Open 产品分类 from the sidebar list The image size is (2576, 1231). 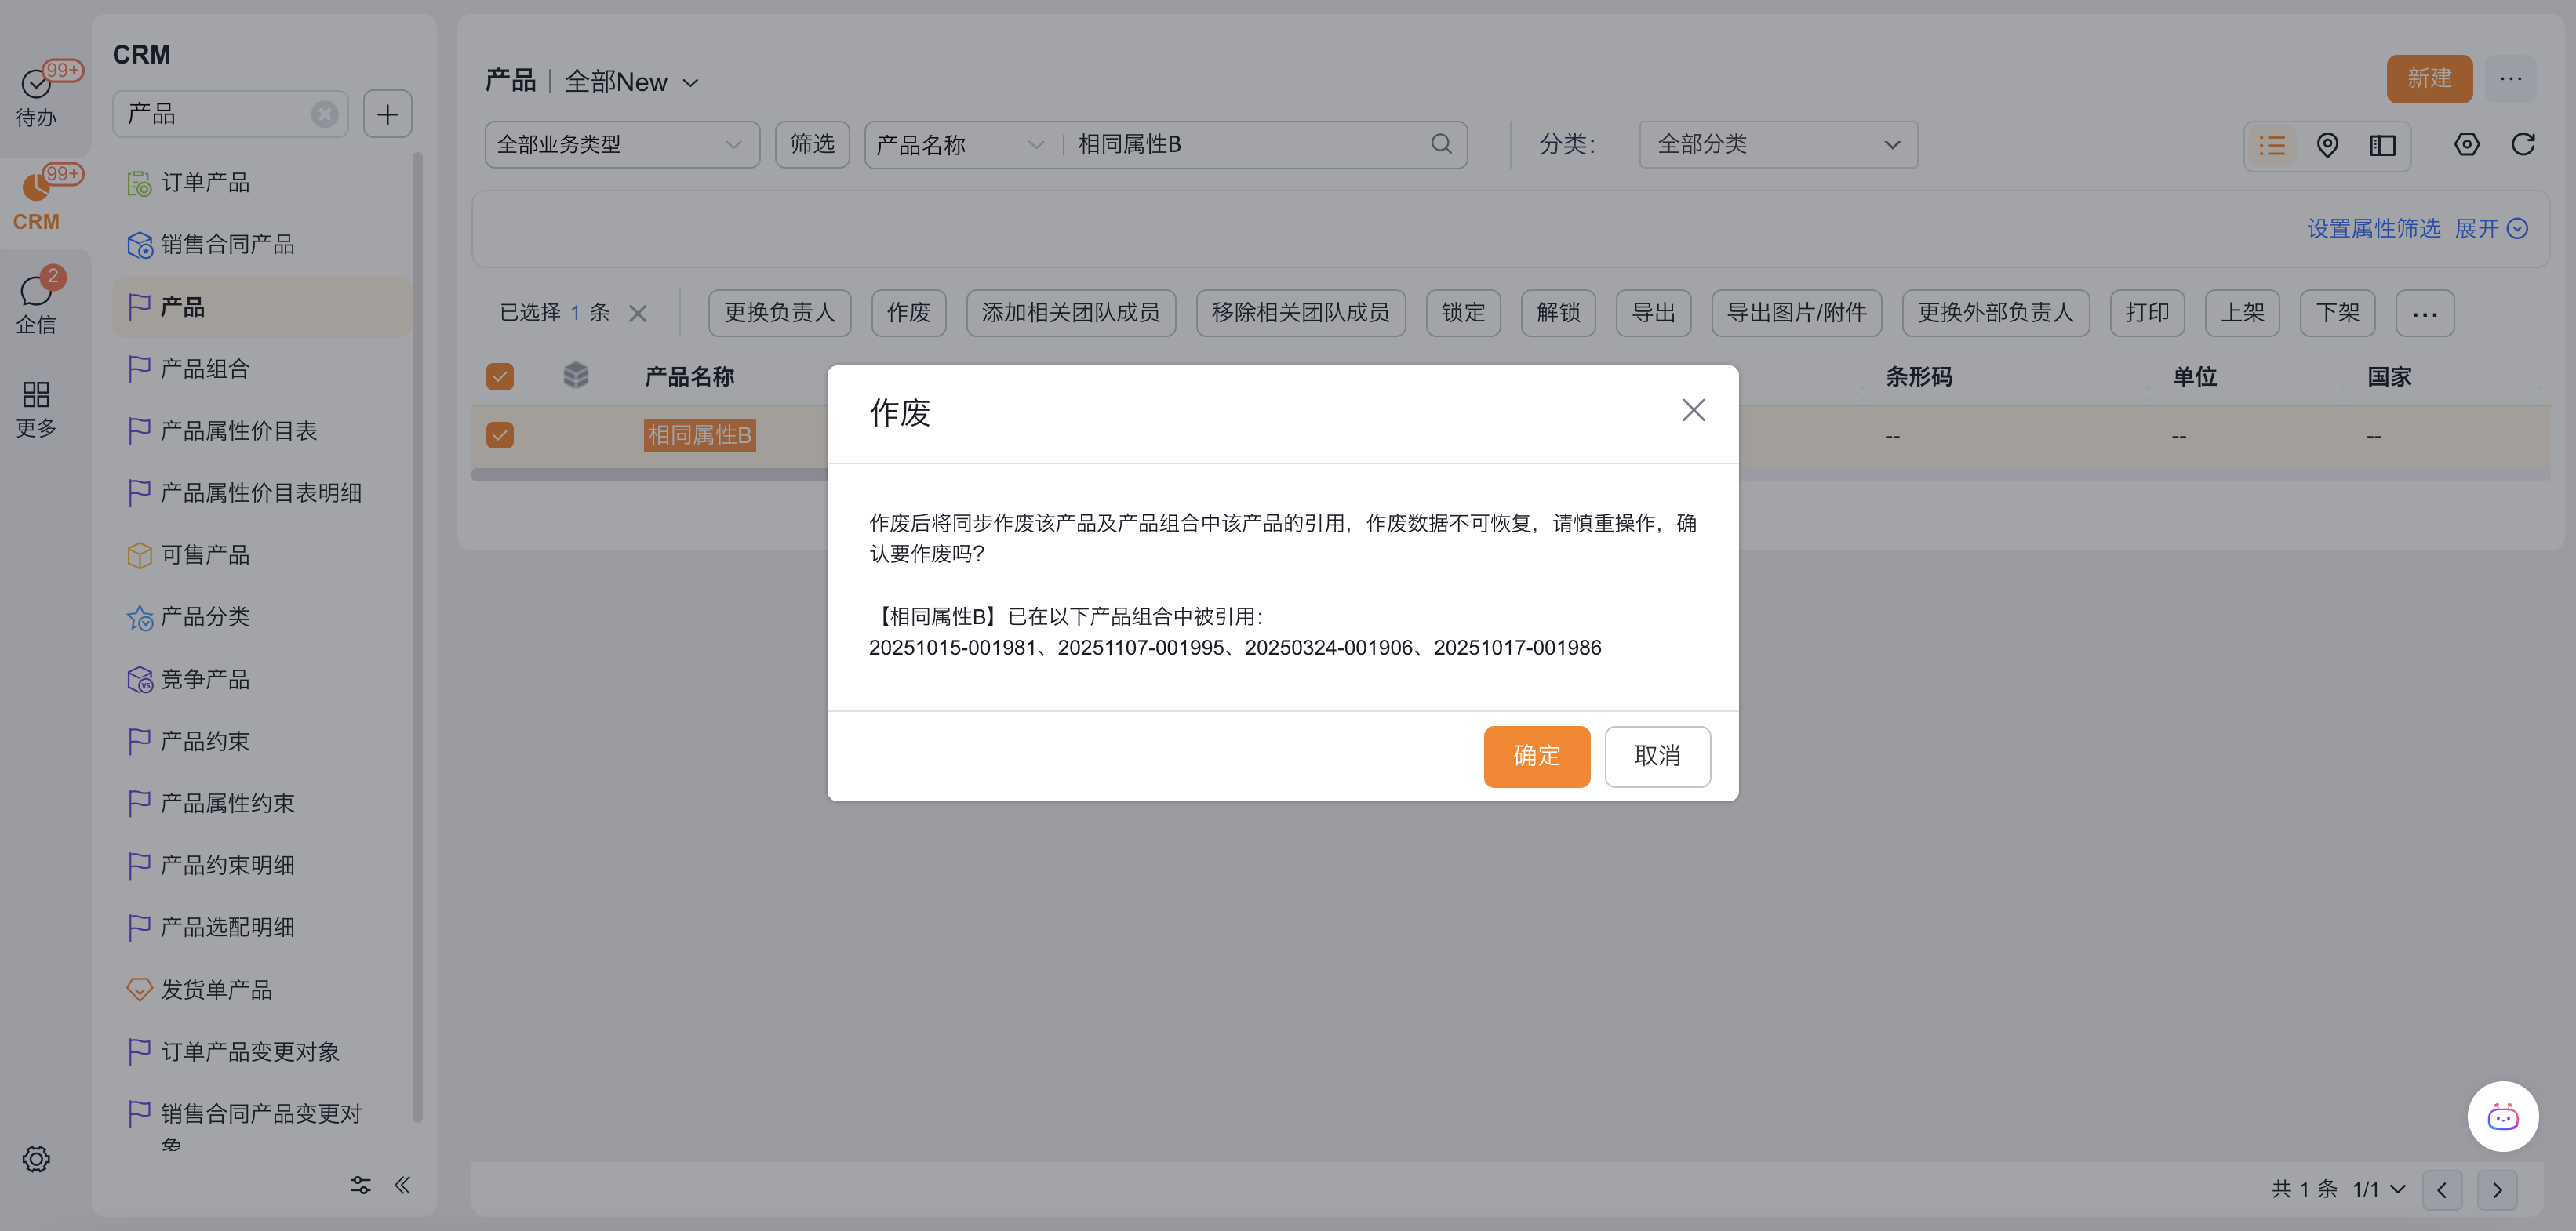[x=205, y=616]
